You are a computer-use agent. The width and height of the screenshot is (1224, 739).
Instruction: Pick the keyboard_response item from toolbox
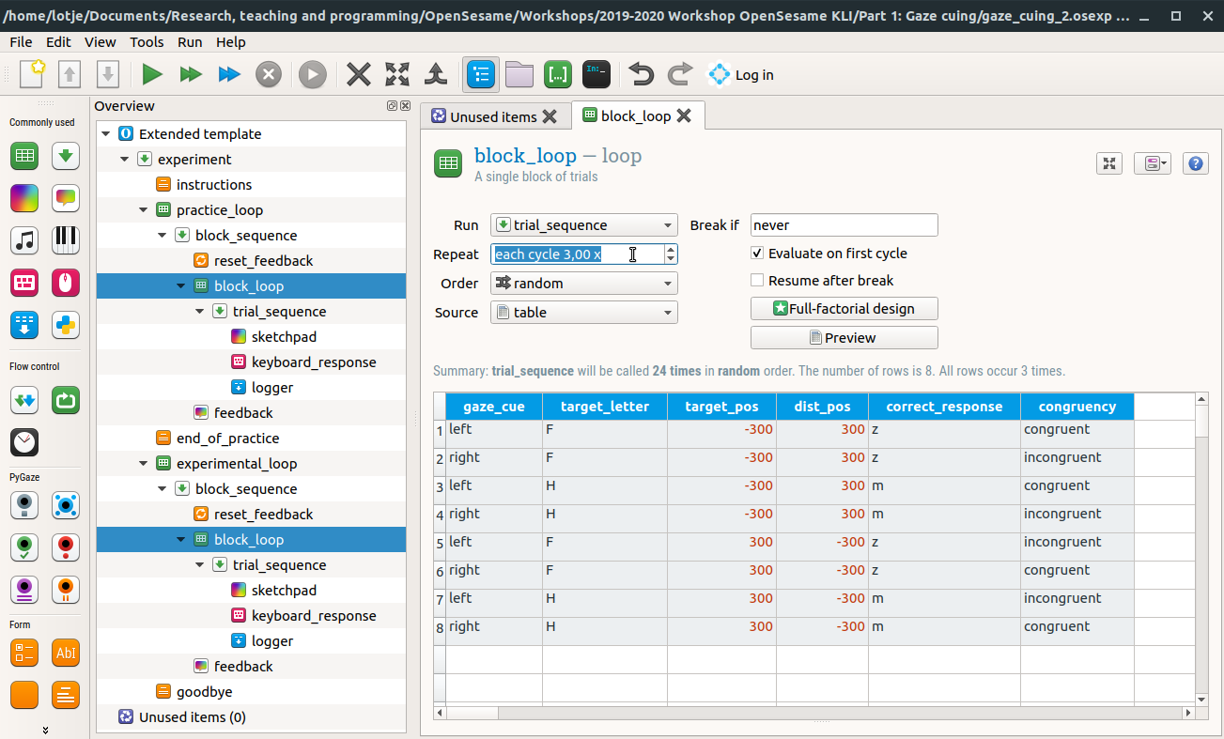point(24,283)
